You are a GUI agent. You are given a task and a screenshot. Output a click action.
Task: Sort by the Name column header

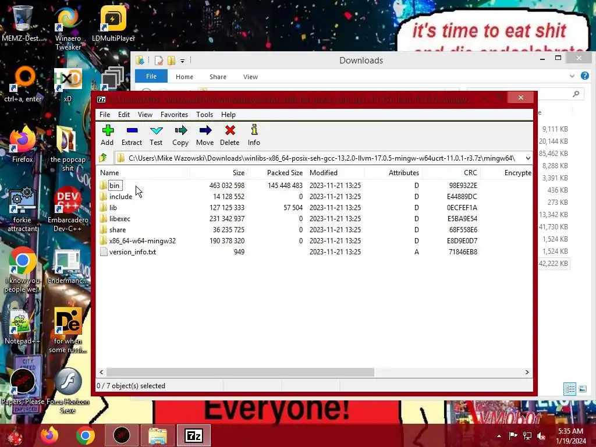click(x=143, y=172)
